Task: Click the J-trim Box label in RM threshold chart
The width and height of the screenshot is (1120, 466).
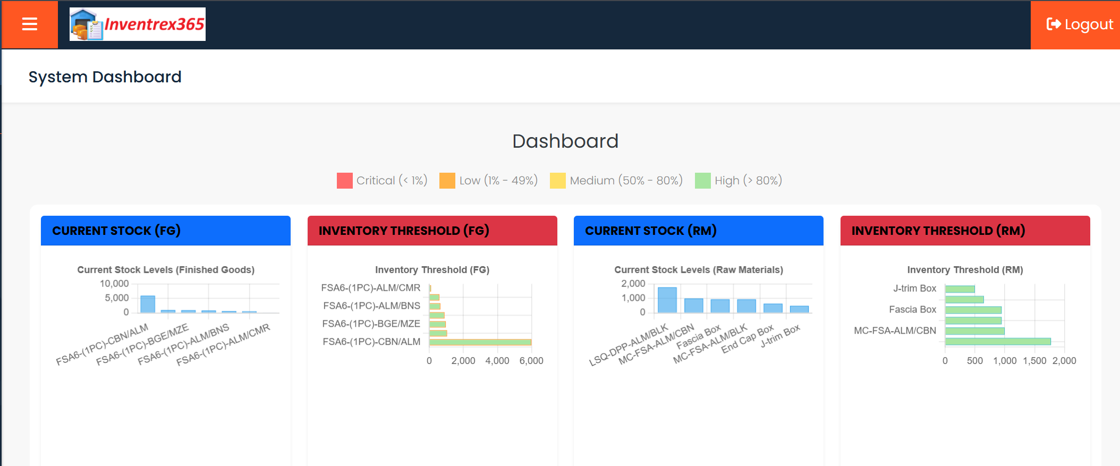Action: 915,289
